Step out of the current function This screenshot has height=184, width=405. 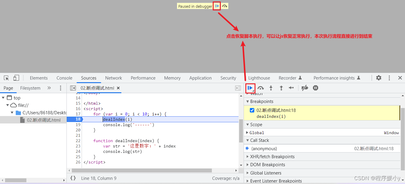click(281, 88)
